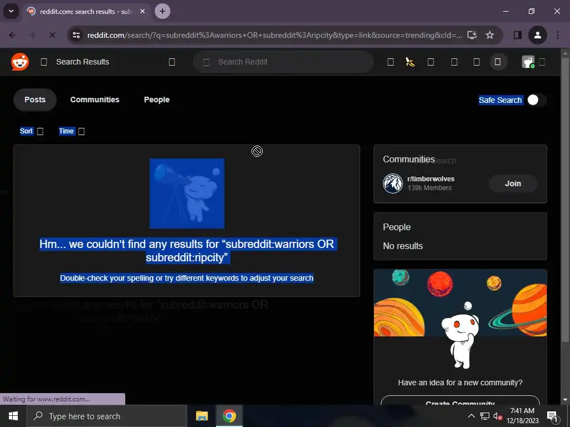Click "Have an idea for a new community?" text
Screen dimensions: 570x427
click(460, 383)
